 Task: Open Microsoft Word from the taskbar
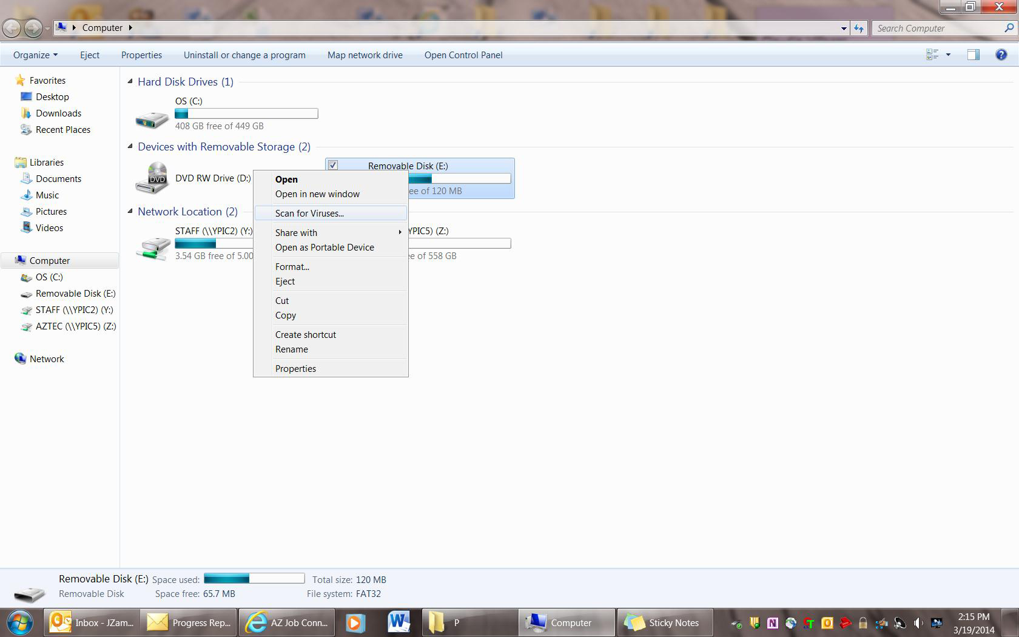pos(399,622)
